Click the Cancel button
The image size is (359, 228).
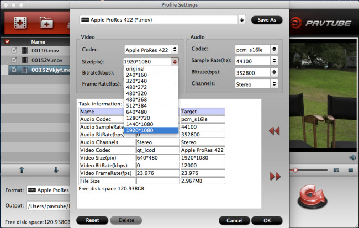[234, 220]
